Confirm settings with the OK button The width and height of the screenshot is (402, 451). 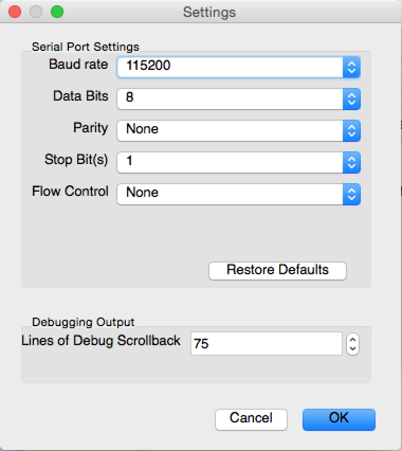coord(339,419)
